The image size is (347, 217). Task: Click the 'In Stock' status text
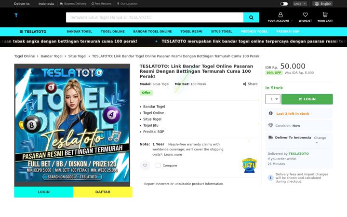[x=274, y=88]
